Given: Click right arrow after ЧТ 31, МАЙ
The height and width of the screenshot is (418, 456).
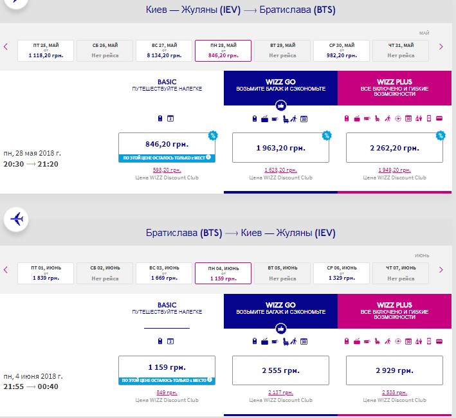Looking at the screenshot, I should (441, 46).
